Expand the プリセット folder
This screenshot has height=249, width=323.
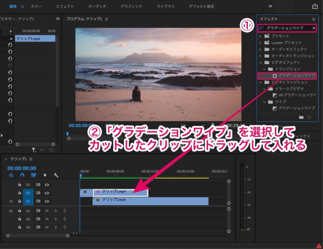click(x=260, y=36)
